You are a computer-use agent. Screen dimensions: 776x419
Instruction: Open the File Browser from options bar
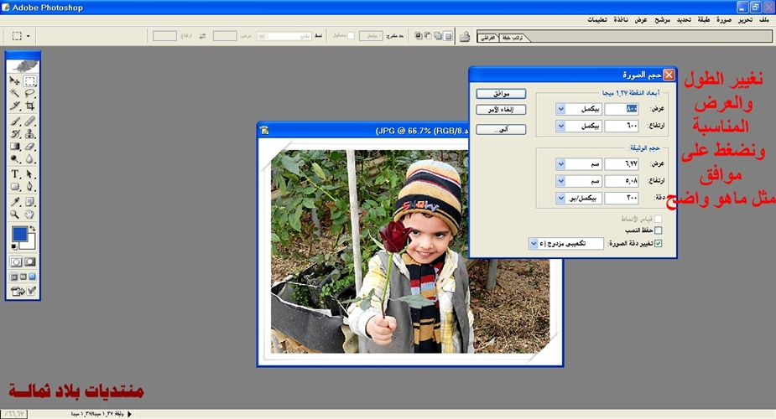(x=465, y=37)
